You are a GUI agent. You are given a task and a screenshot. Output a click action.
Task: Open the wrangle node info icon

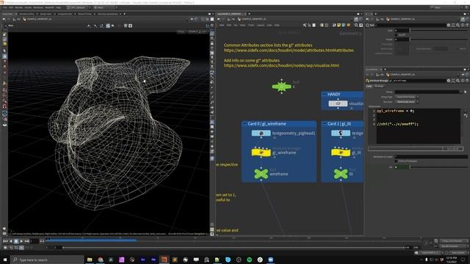(x=463, y=81)
